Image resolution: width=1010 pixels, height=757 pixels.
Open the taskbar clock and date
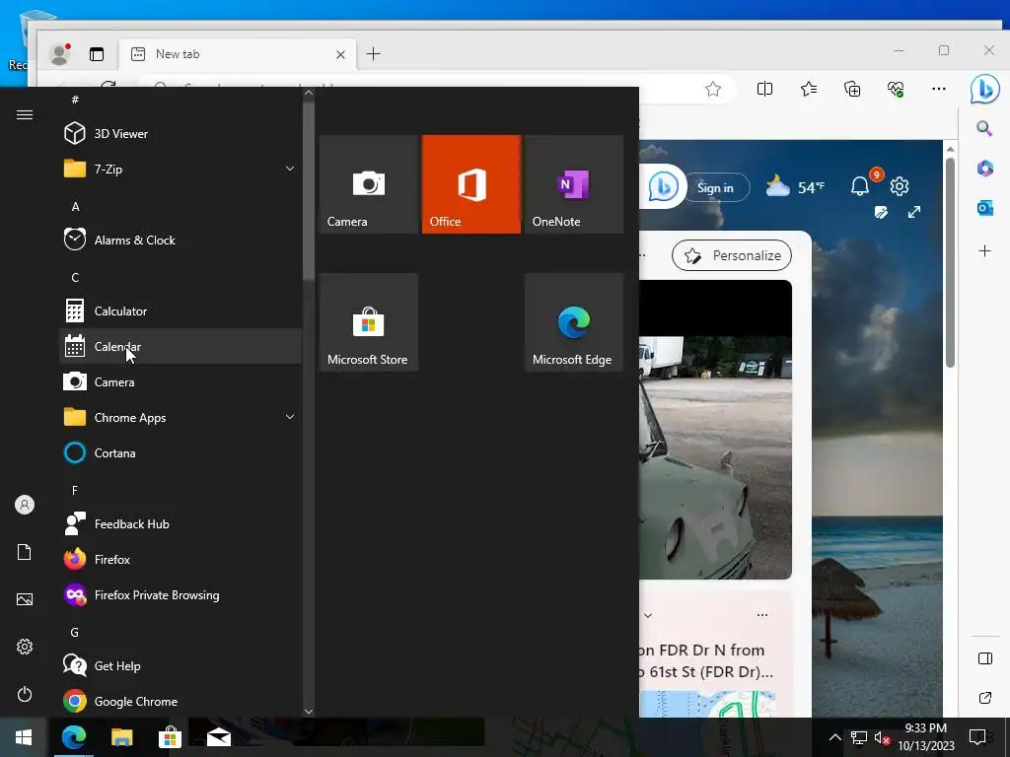[925, 737]
